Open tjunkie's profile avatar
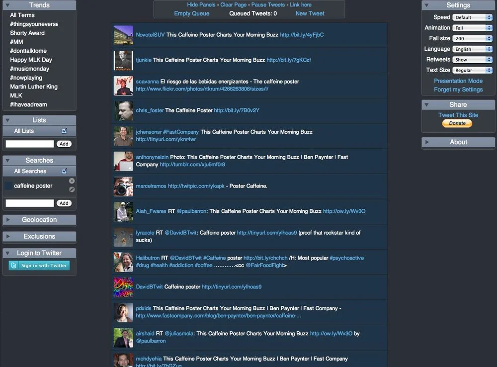 123,60
